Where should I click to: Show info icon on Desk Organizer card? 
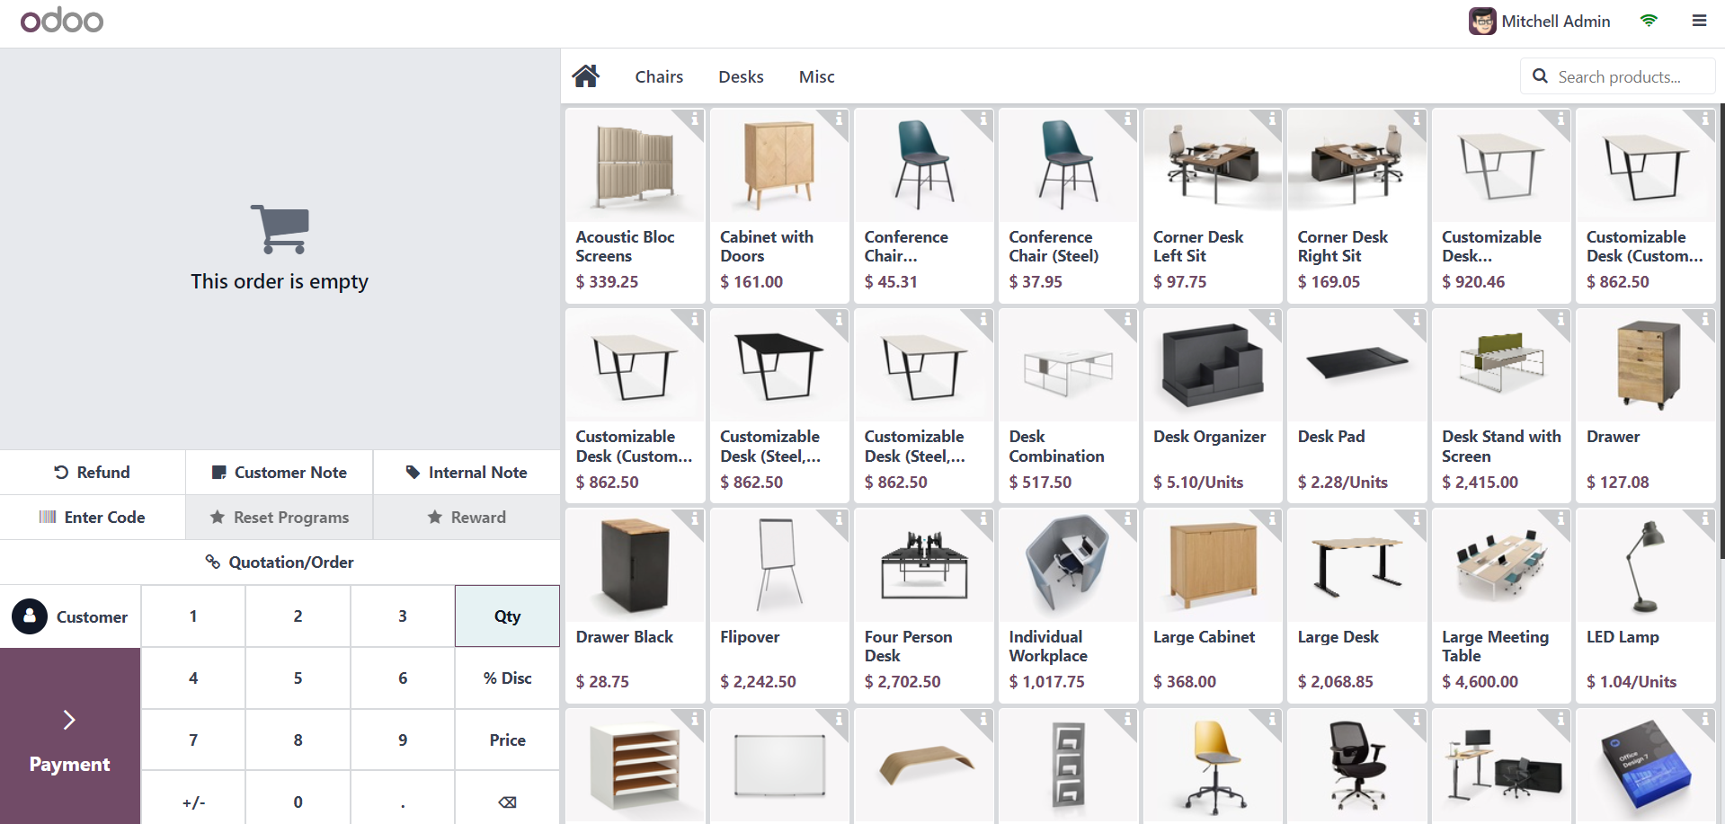[1272, 318]
